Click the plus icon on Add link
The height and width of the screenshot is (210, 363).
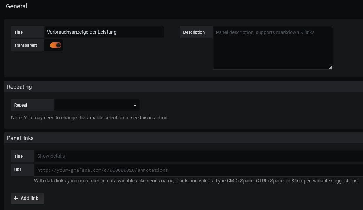[16, 198]
